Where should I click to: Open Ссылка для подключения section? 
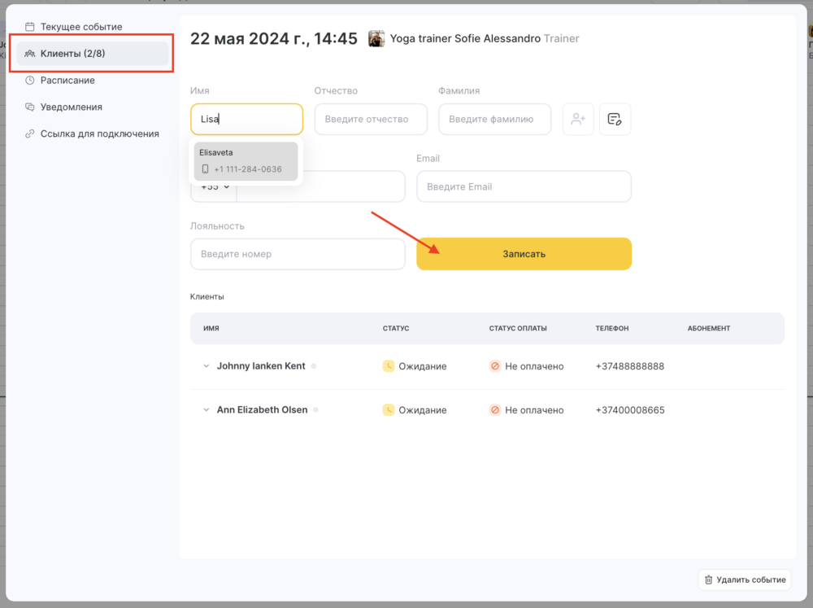pos(99,133)
